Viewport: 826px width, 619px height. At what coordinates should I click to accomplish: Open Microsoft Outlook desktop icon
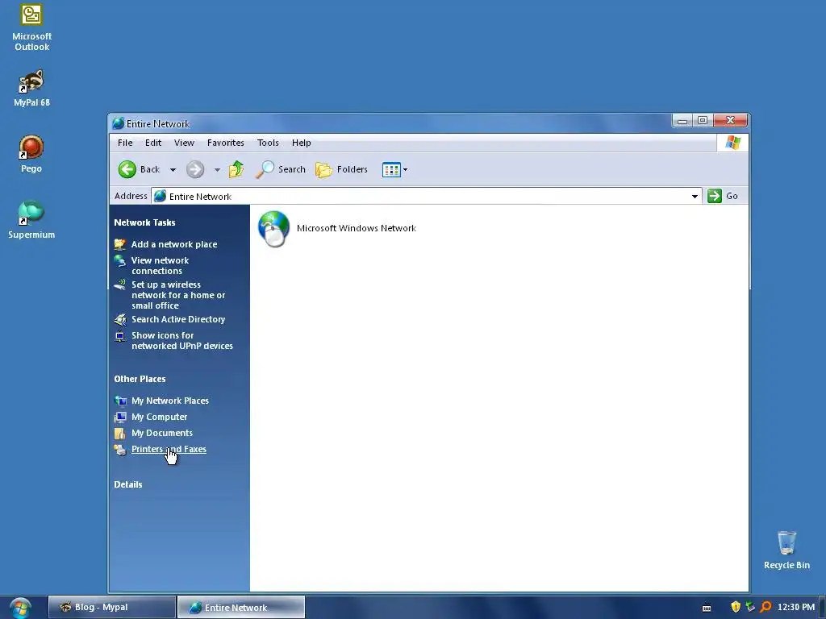point(31,27)
